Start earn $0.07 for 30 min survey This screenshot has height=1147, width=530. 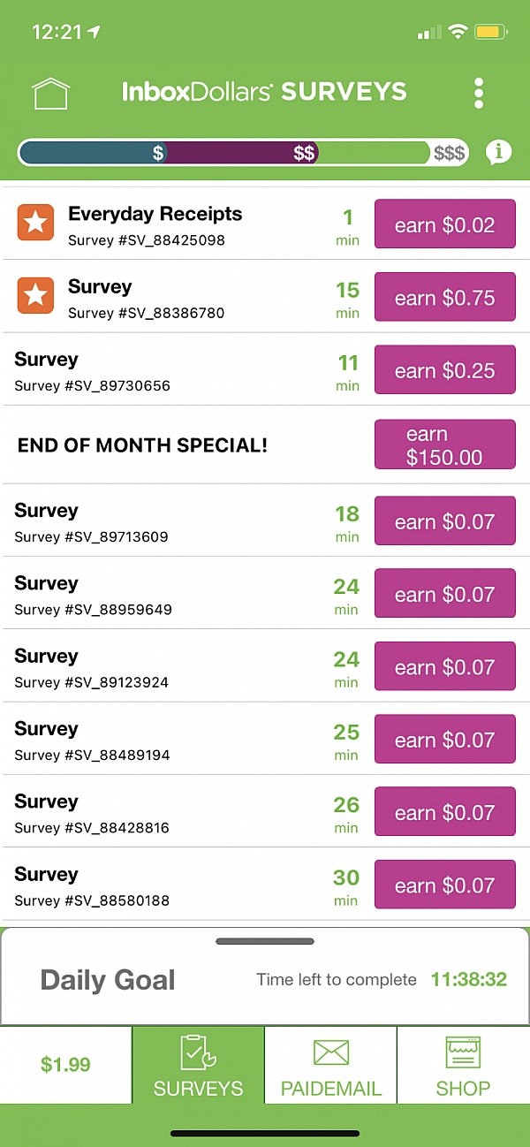click(444, 885)
